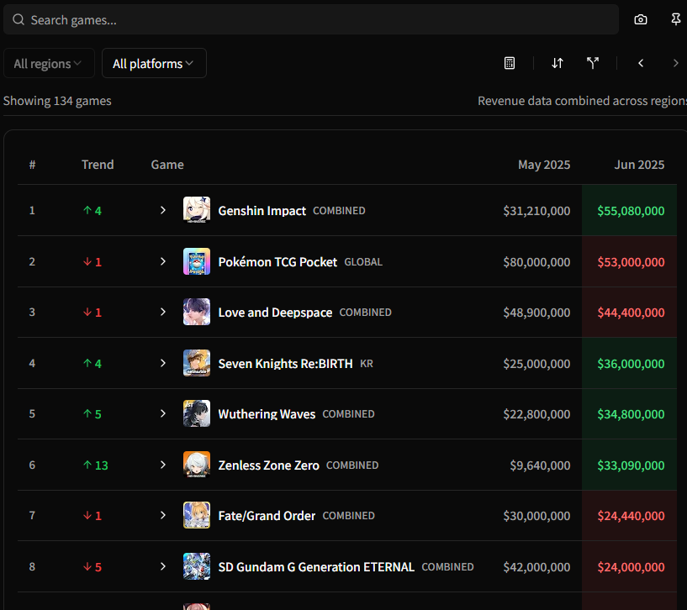Click the pin icon at top right
This screenshot has height=610, width=687.
[676, 19]
